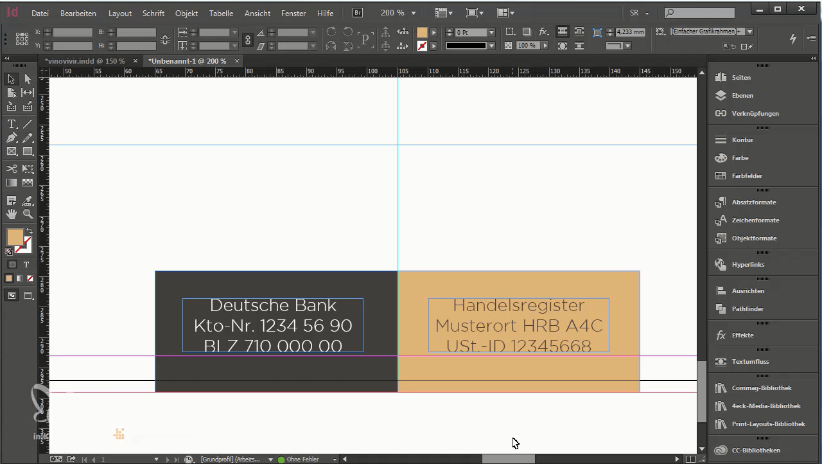Select the Direct Selection tool

[28, 79]
